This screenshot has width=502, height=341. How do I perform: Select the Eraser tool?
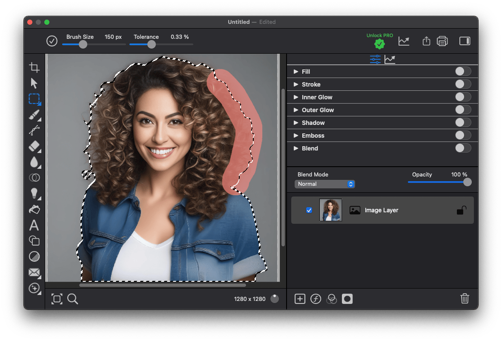[34, 146]
